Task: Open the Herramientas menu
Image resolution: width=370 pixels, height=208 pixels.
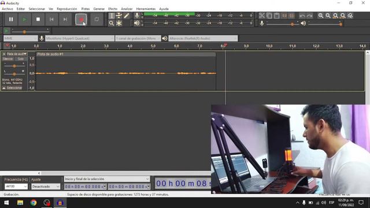Action: click(x=146, y=9)
